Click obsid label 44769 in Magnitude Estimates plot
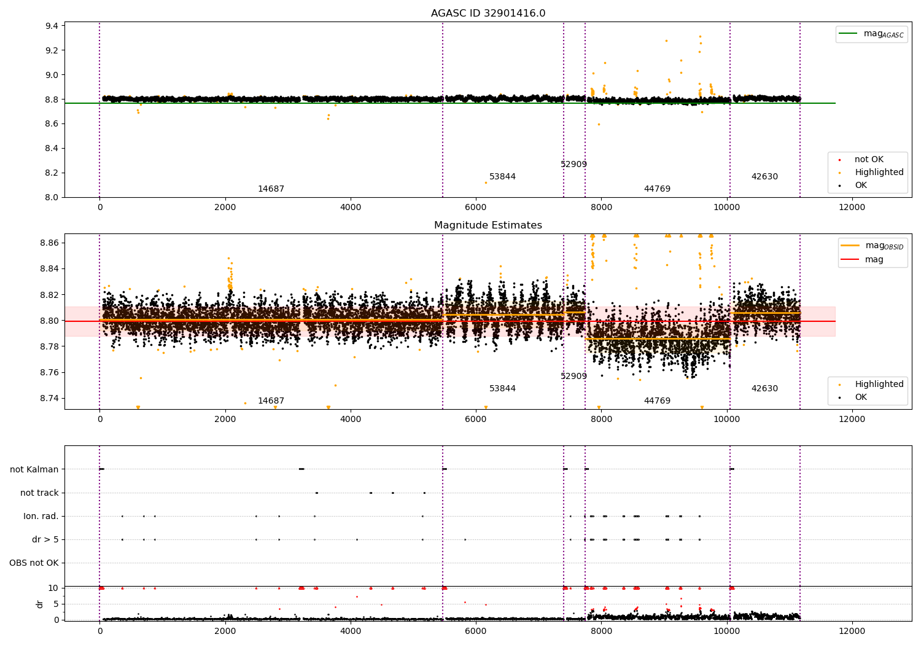The width and height of the screenshot is (921, 645). (657, 401)
